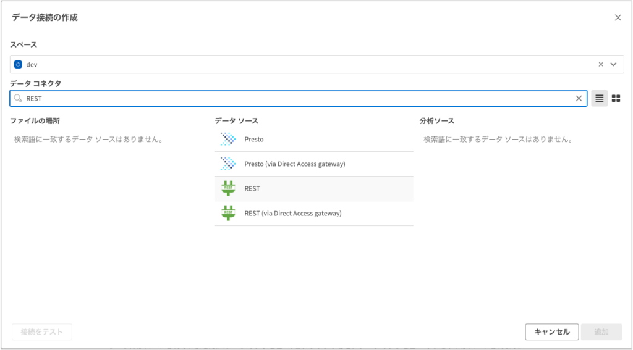The image size is (633, 350).
Task: Click the Presto connector icon
Action: [228, 140]
